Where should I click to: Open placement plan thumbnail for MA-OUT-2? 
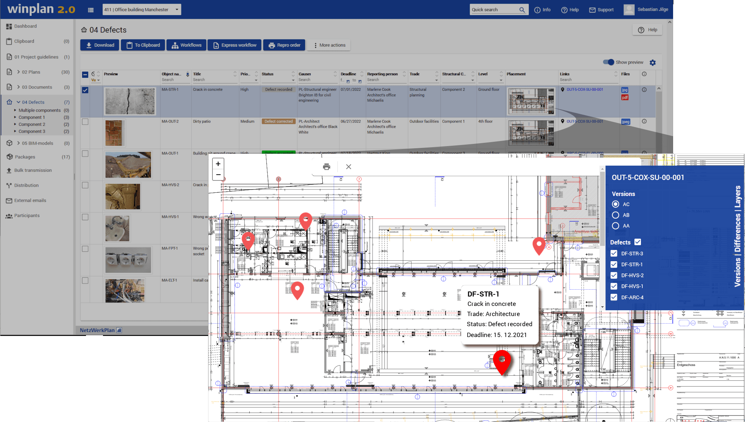point(531,133)
